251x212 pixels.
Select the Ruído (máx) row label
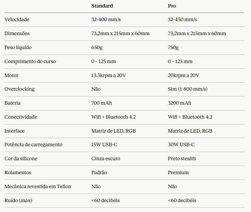click(18, 200)
